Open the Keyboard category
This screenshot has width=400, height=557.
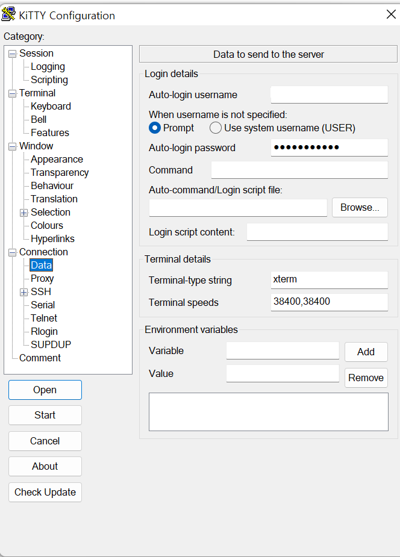[x=51, y=106]
